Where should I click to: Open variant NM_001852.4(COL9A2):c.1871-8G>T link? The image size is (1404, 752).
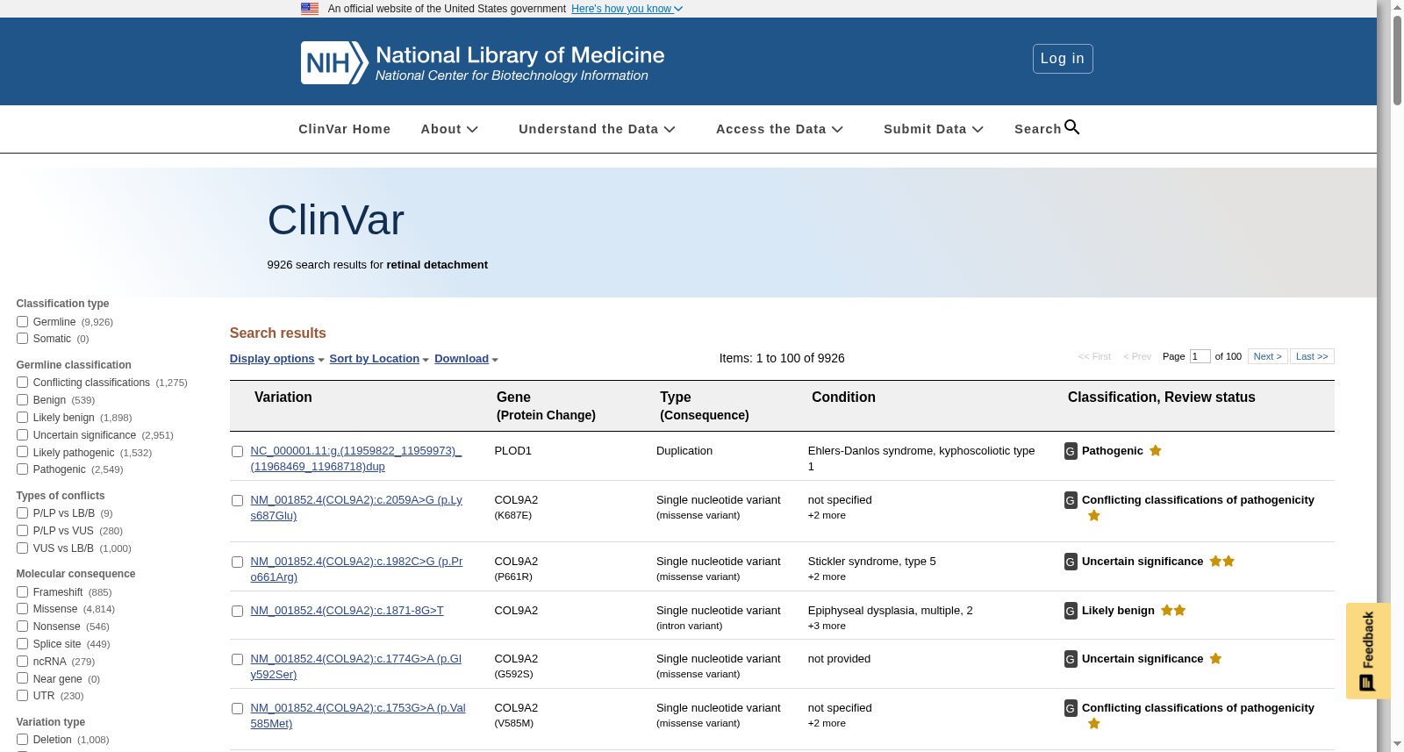[x=347, y=611]
